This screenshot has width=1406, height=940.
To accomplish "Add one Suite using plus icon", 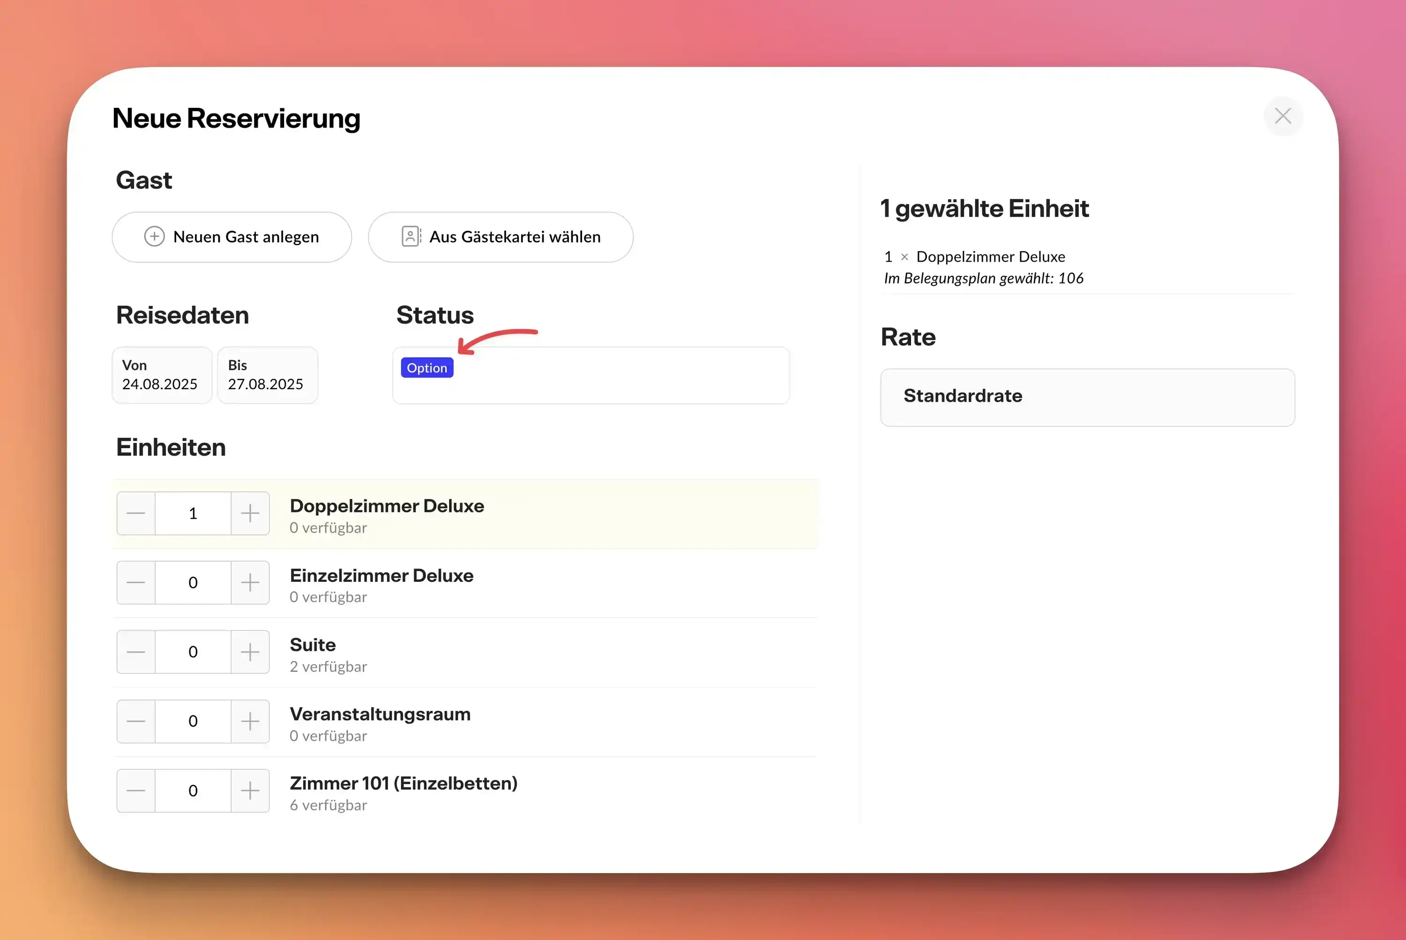I will [x=250, y=652].
